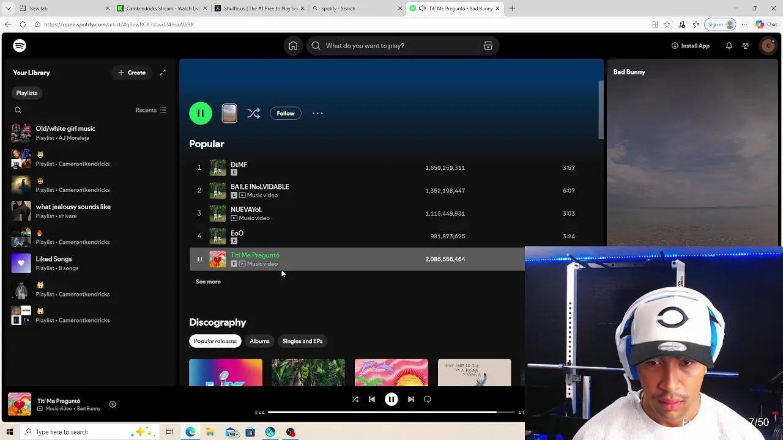
Task: Switch to Singles and EPs tab
Action: (x=302, y=341)
